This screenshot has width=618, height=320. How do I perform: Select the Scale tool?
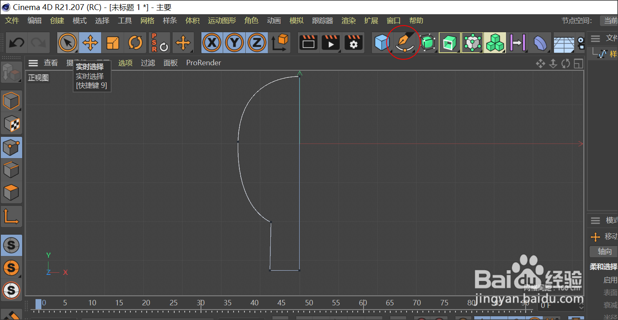tap(113, 42)
